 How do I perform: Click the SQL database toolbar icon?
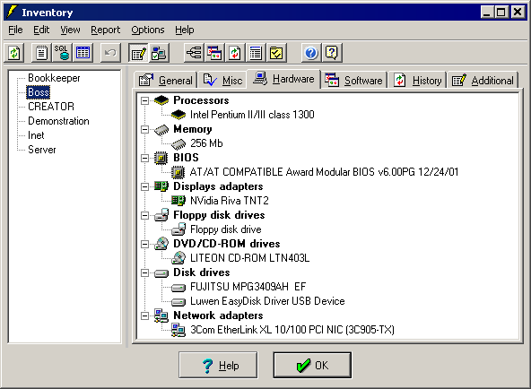(x=62, y=53)
